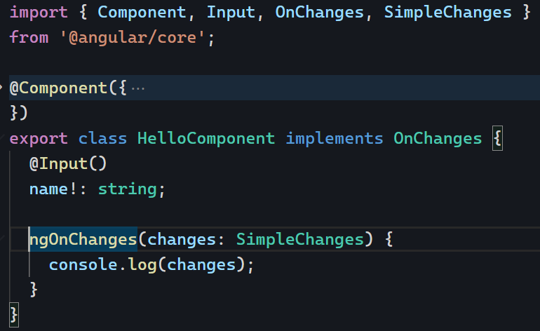
Task: Click OnChanges after the implements keyword
Action: (438, 138)
